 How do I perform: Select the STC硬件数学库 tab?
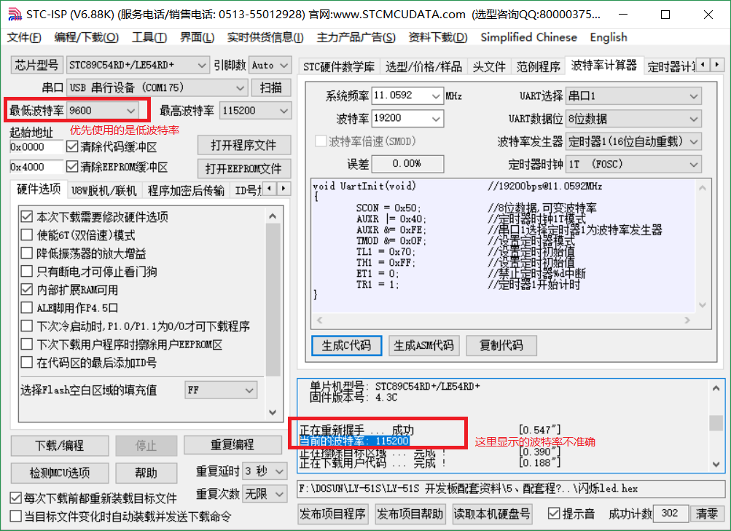pos(339,67)
